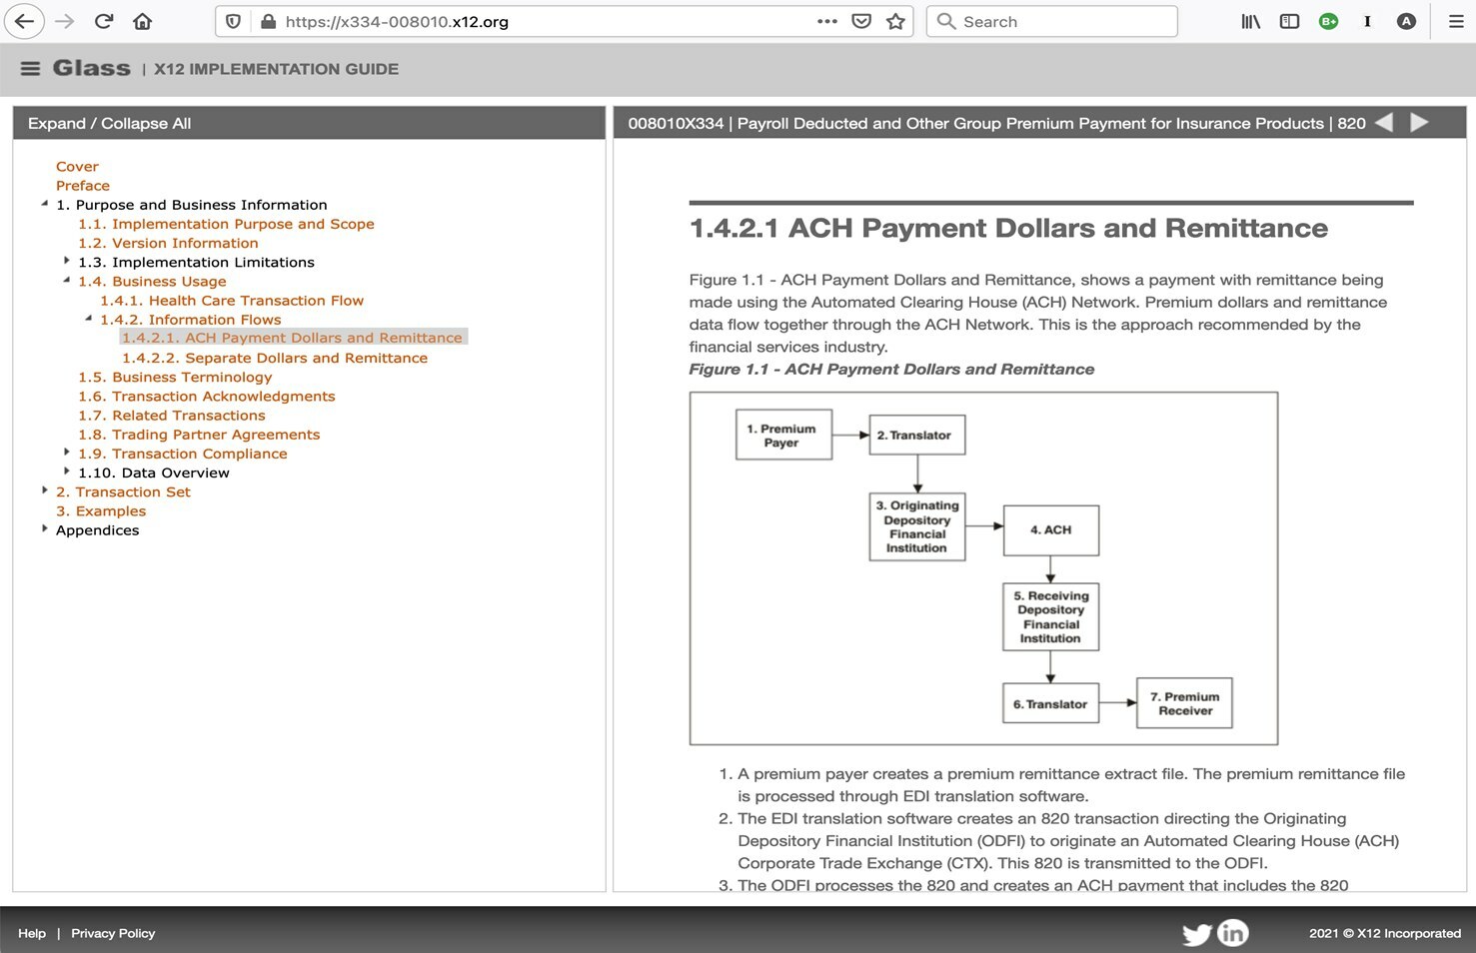Go to the browser home page icon
Image resolution: width=1476 pixels, height=953 pixels.
143,21
